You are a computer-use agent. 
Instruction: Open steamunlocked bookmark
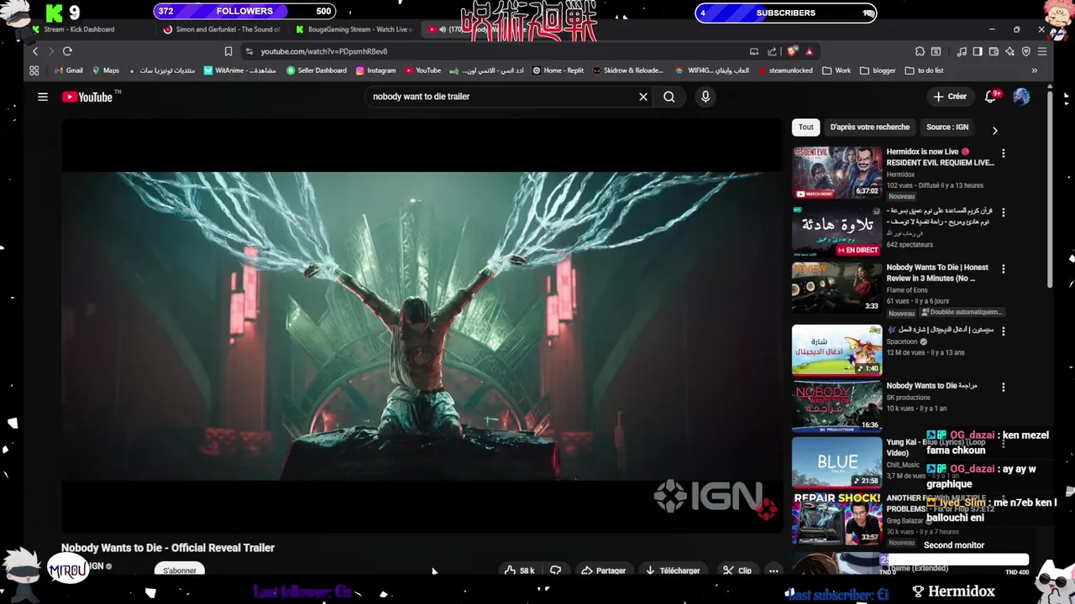[x=784, y=70]
